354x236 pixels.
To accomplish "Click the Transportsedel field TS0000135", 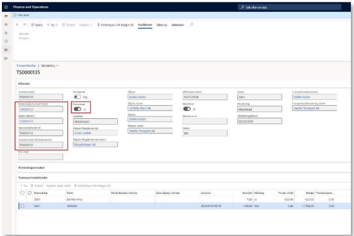I will pyautogui.click(x=40, y=97).
